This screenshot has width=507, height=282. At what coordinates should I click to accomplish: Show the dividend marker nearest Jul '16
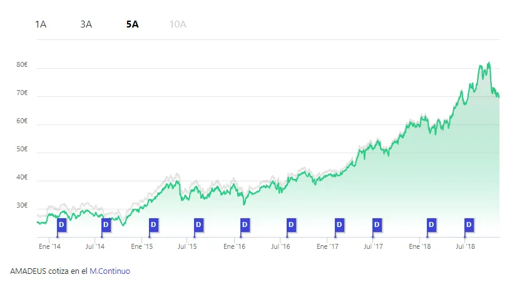click(291, 224)
